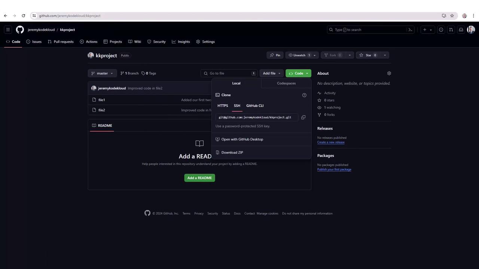Viewport: 479px width, 269px height.
Task: Open the Fork options dropdown arrow
Action: 350,55
